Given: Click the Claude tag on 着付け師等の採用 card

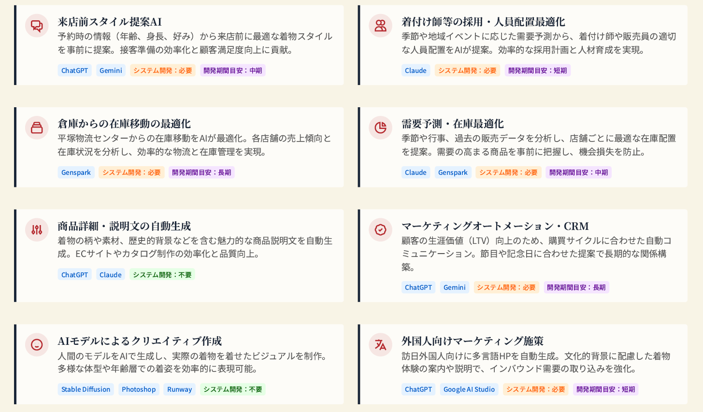Looking at the screenshot, I should (416, 70).
